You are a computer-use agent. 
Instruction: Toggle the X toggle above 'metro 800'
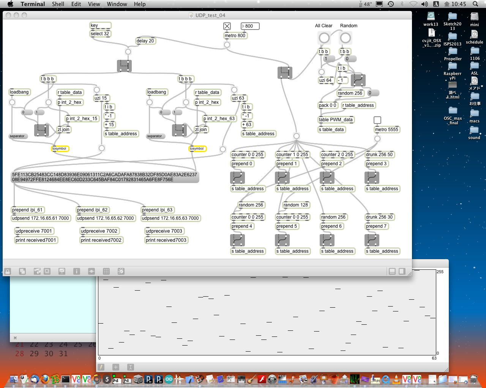tap(227, 26)
